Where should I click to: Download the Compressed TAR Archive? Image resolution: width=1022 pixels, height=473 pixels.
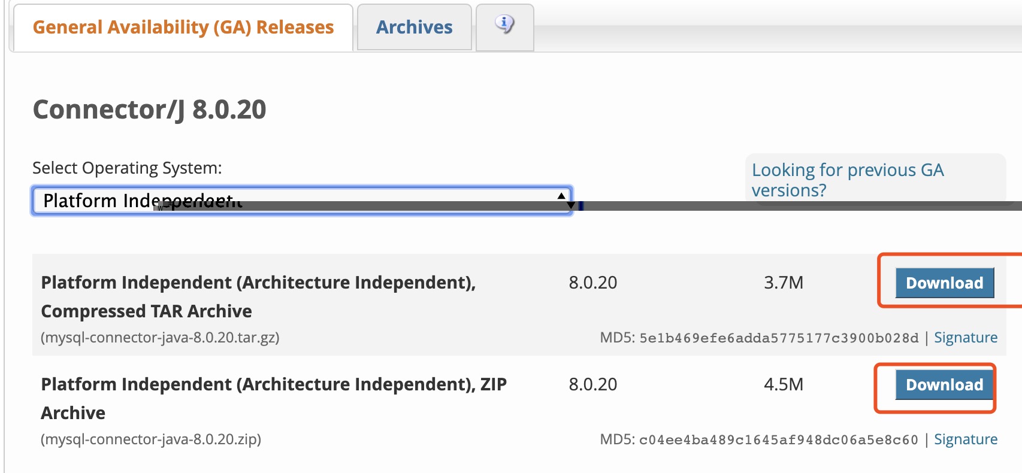[944, 283]
